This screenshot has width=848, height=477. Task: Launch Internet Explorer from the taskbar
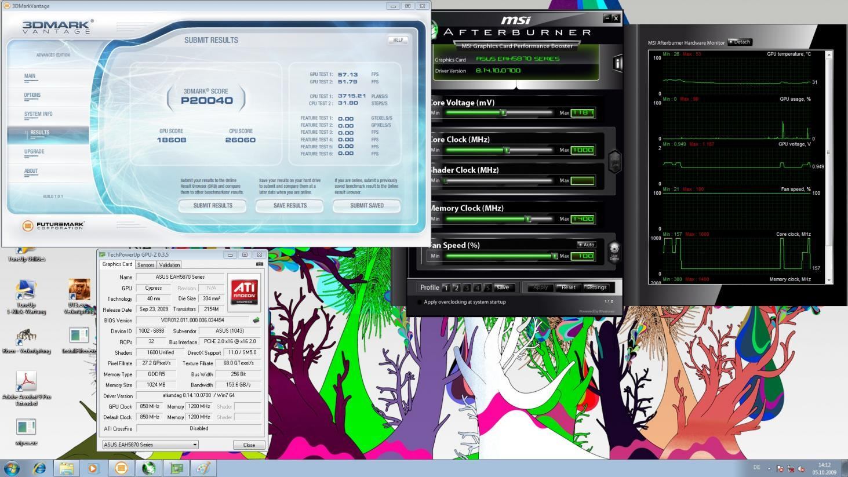(39, 468)
